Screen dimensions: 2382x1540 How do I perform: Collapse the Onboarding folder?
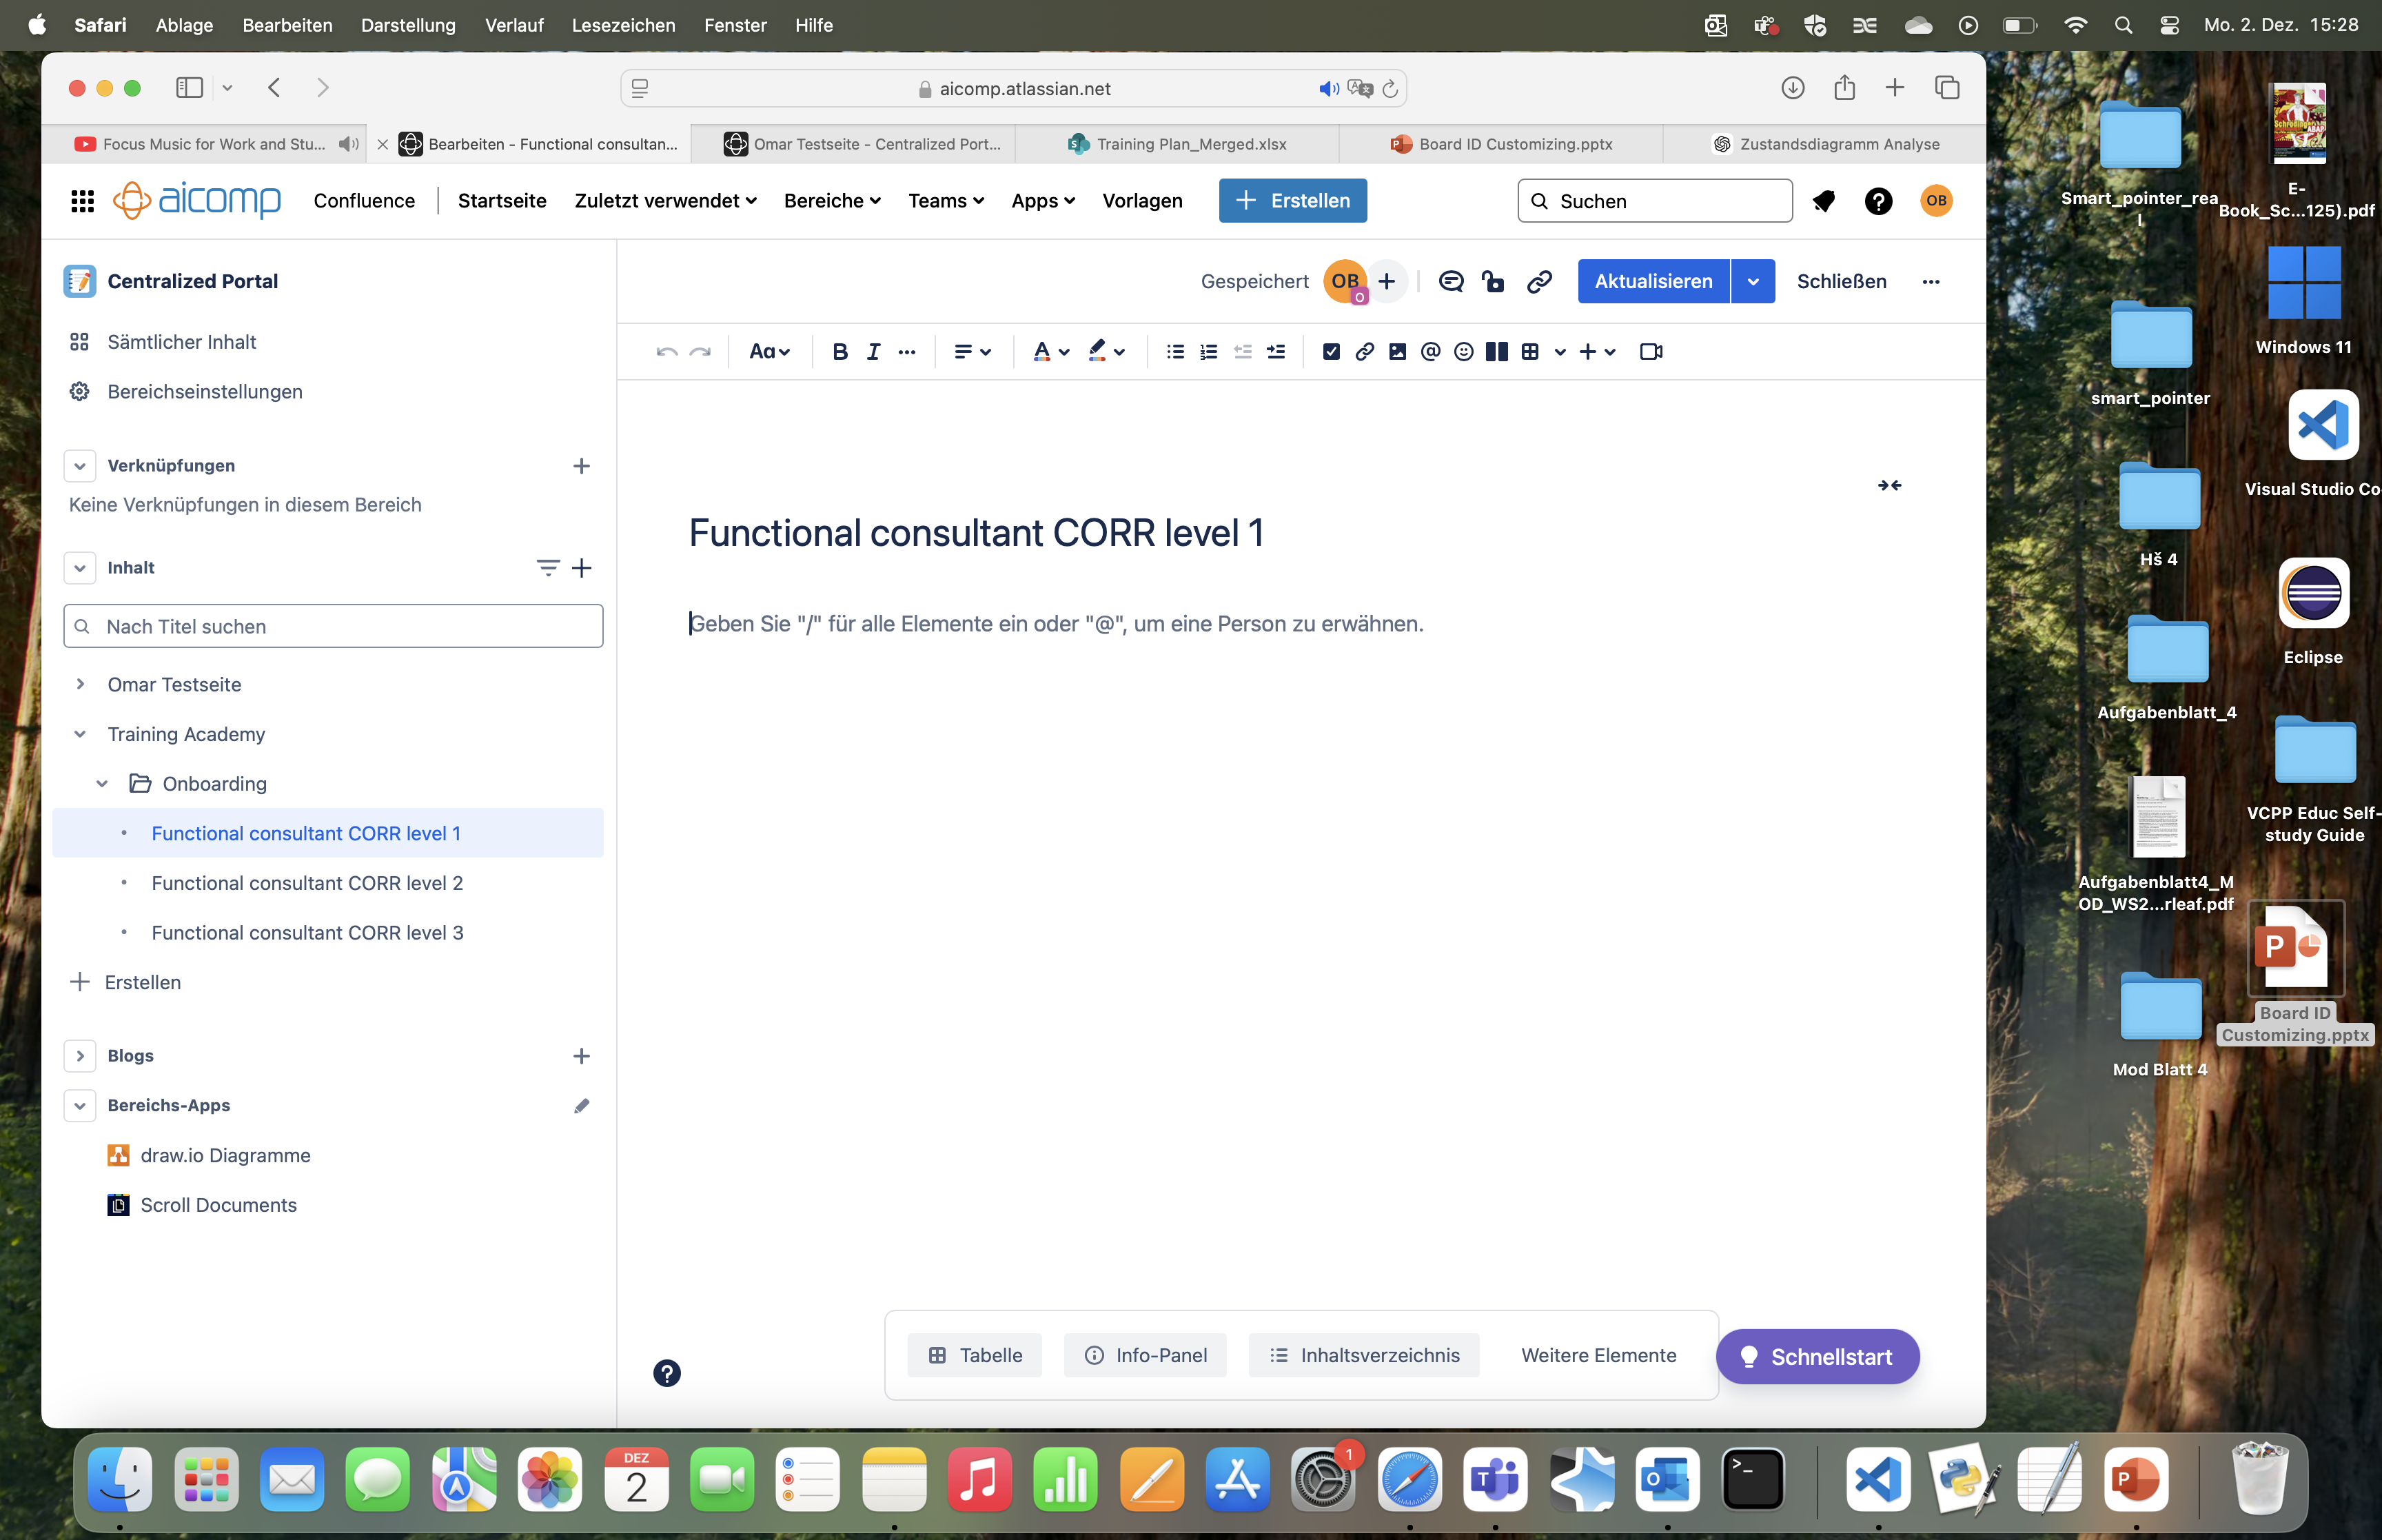(102, 784)
